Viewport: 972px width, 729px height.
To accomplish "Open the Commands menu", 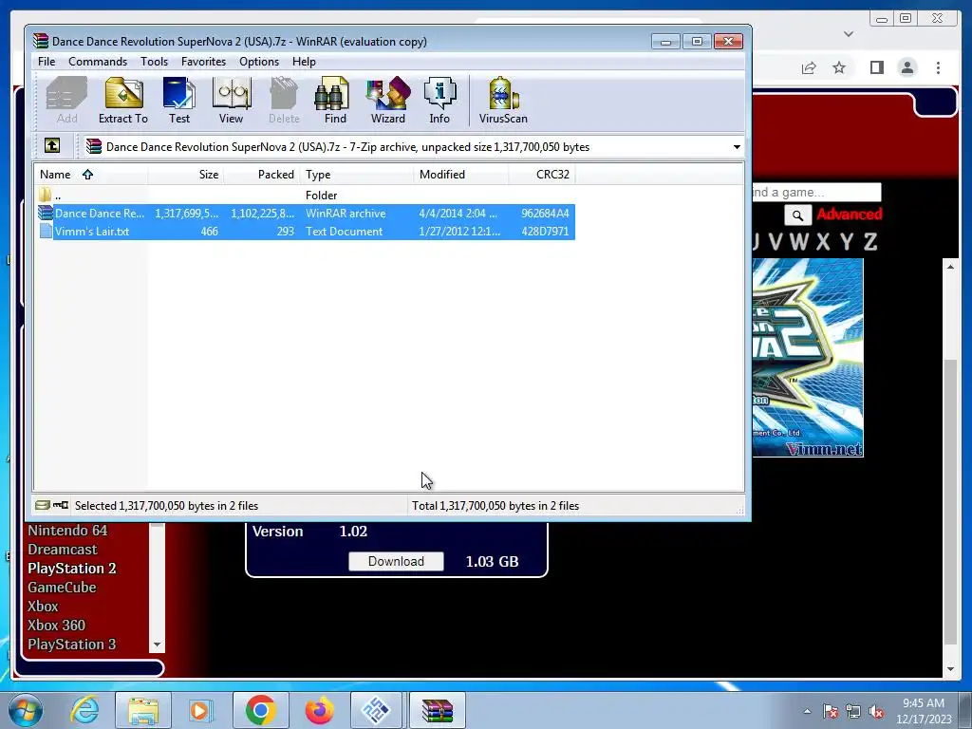I will pos(98,62).
